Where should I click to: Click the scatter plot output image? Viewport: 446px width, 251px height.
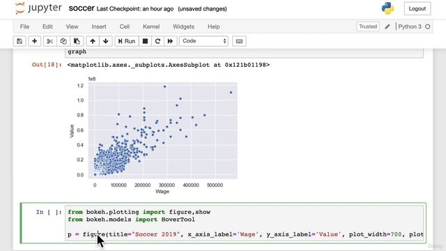click(153, 135)
